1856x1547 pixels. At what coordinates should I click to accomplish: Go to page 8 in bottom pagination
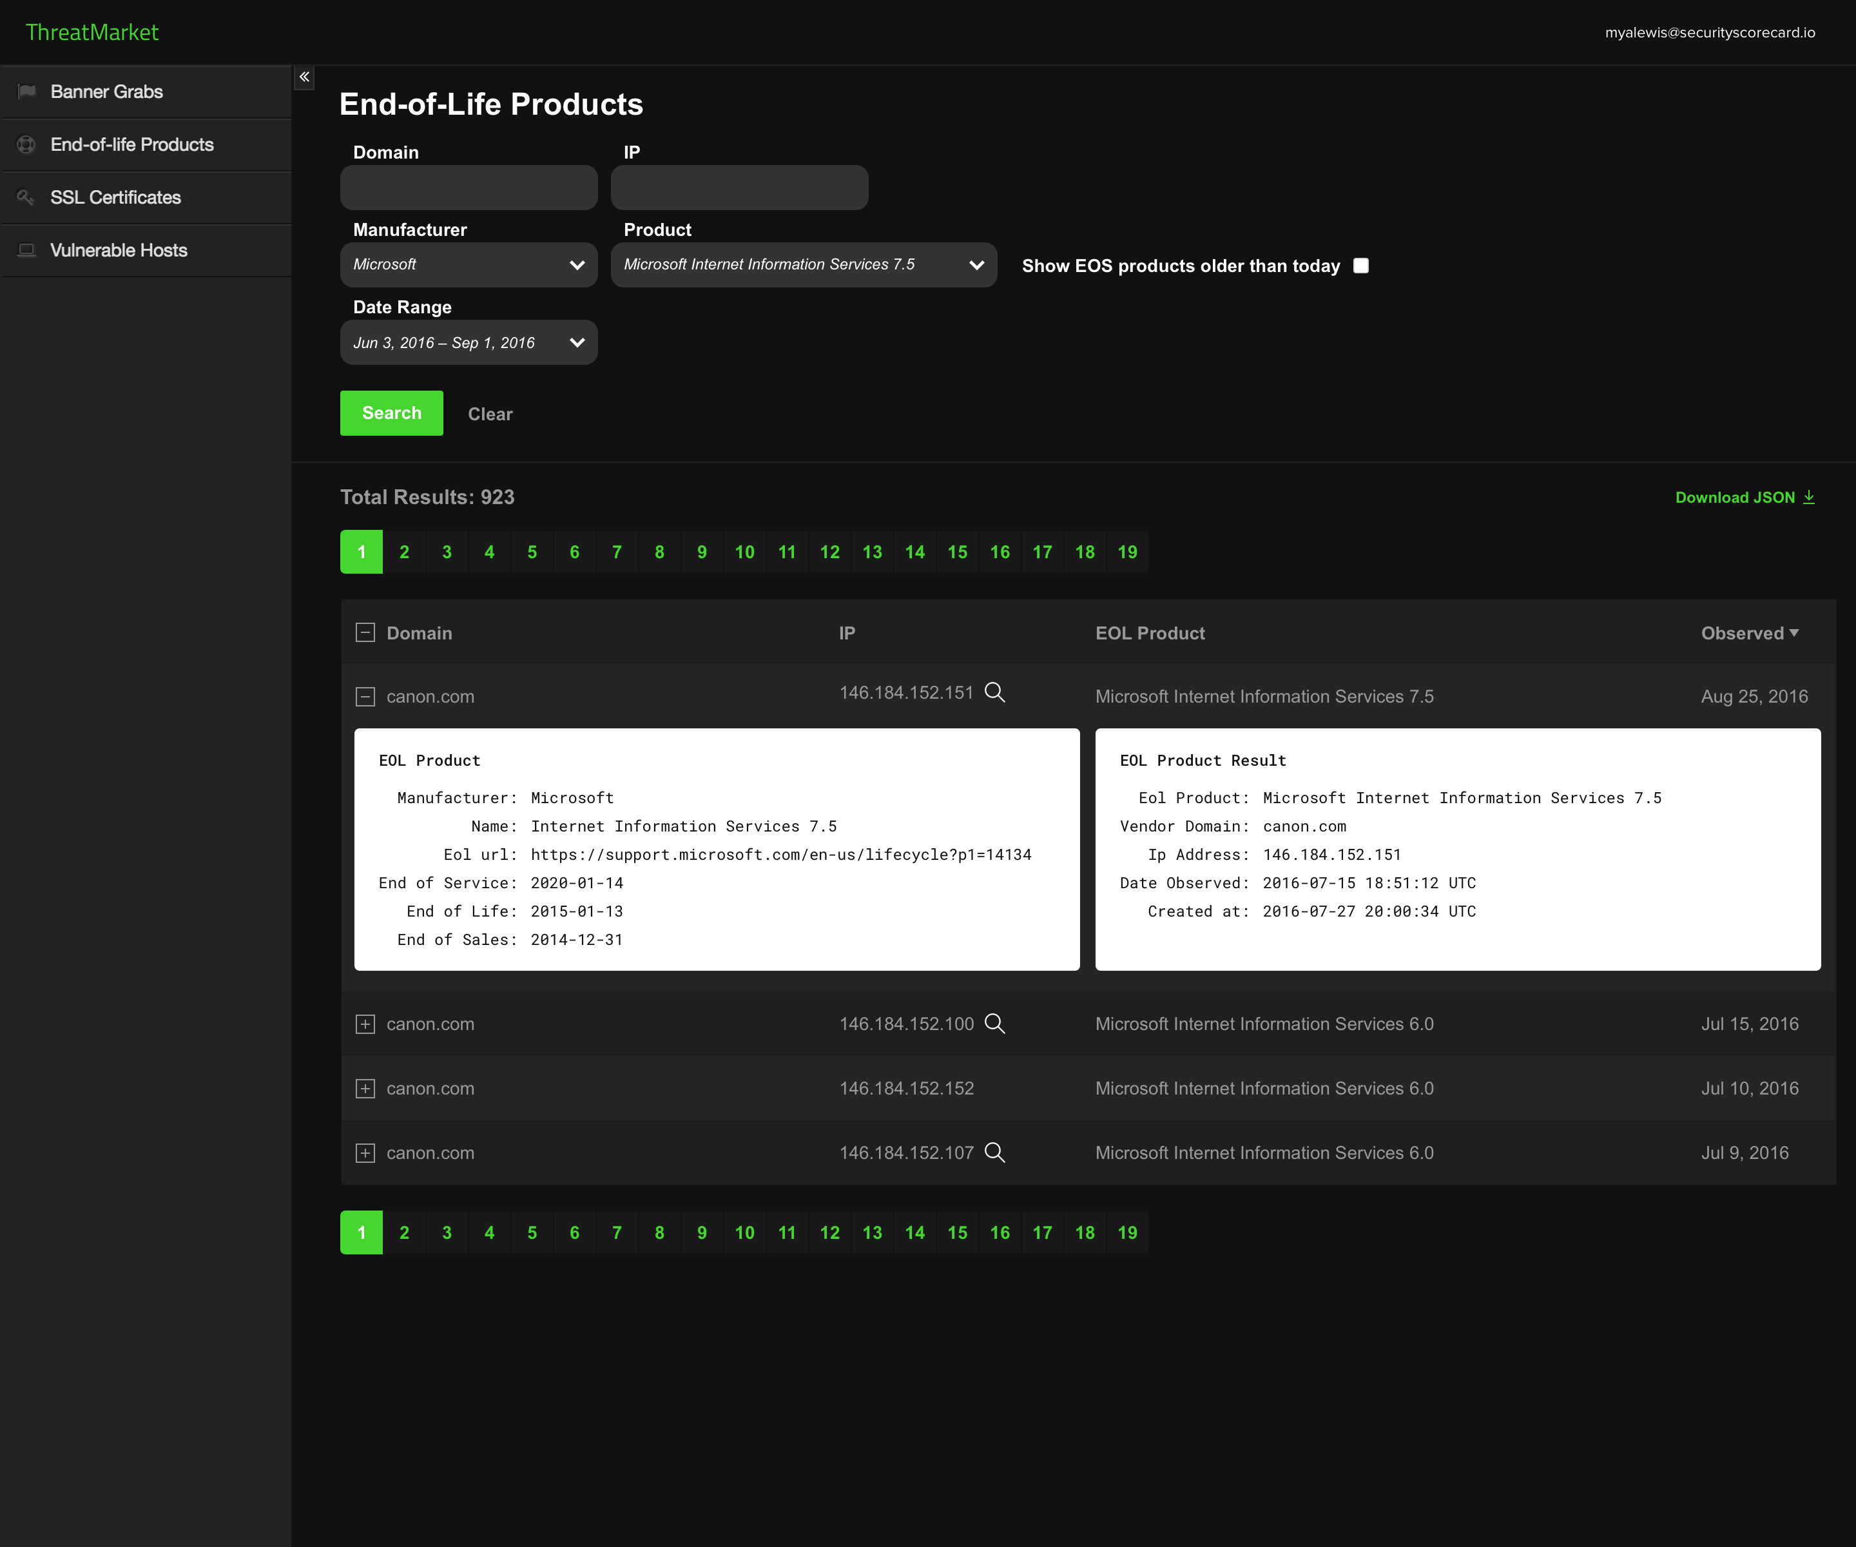click(659, 1232)
